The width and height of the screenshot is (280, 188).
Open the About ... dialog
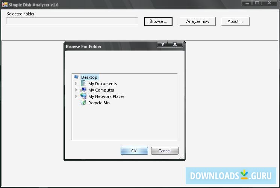click(x=235, y=21)
